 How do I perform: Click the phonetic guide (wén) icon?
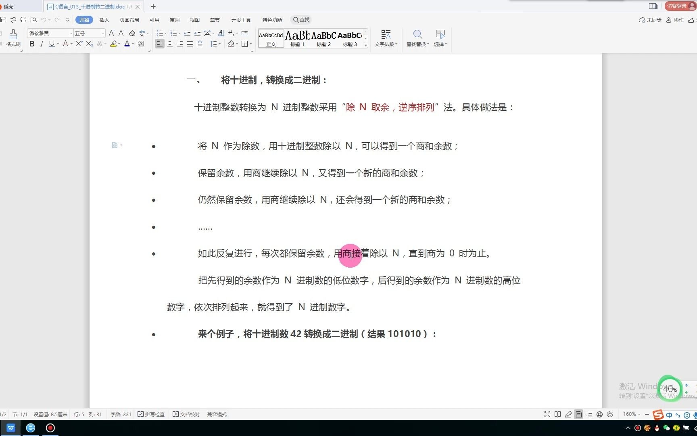(x=142, y=33)
